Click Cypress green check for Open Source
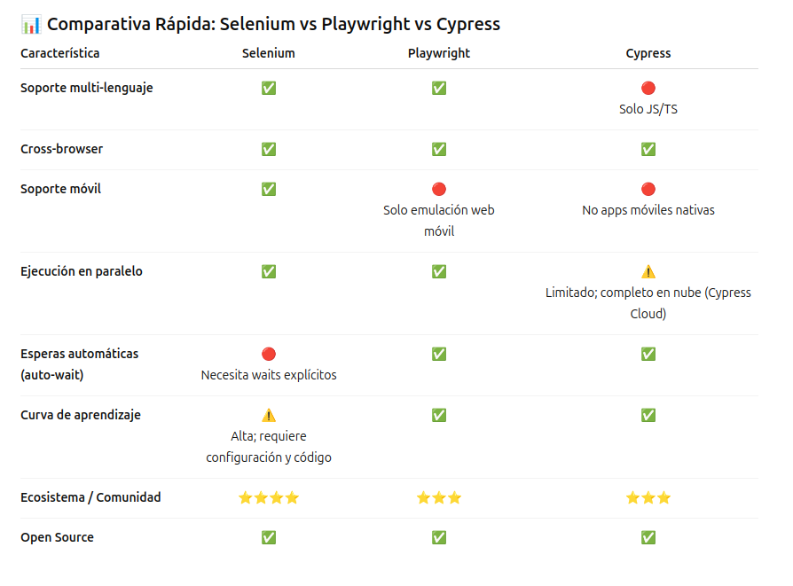 pyautogui.click(x=648, y=537)
